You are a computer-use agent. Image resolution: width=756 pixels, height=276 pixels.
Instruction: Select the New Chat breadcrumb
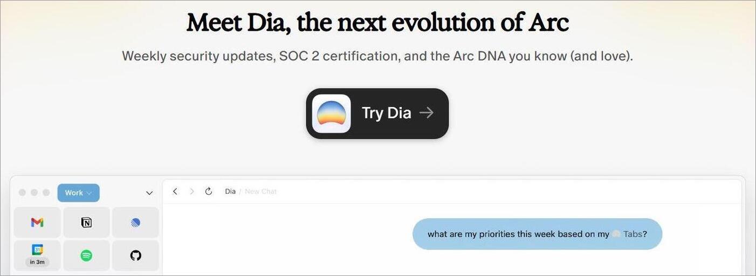261,191
